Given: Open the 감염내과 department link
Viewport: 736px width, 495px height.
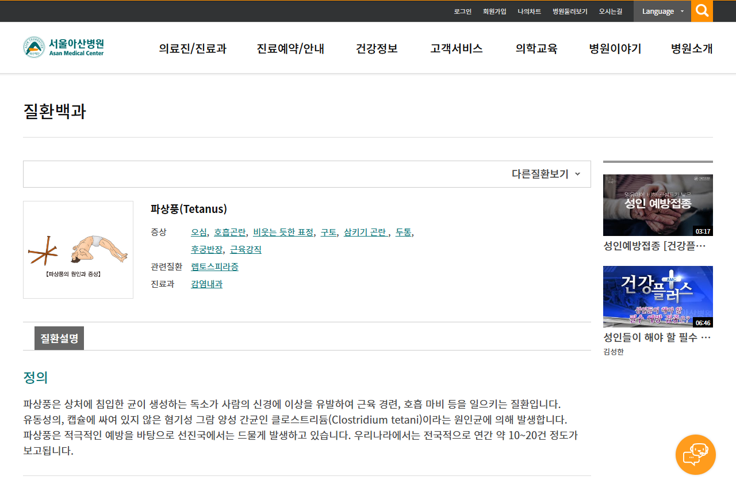Looking at the screenshot, I should [x=207, y=284].
